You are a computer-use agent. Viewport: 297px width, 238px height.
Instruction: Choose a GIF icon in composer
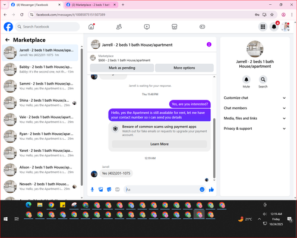[118, 190]
